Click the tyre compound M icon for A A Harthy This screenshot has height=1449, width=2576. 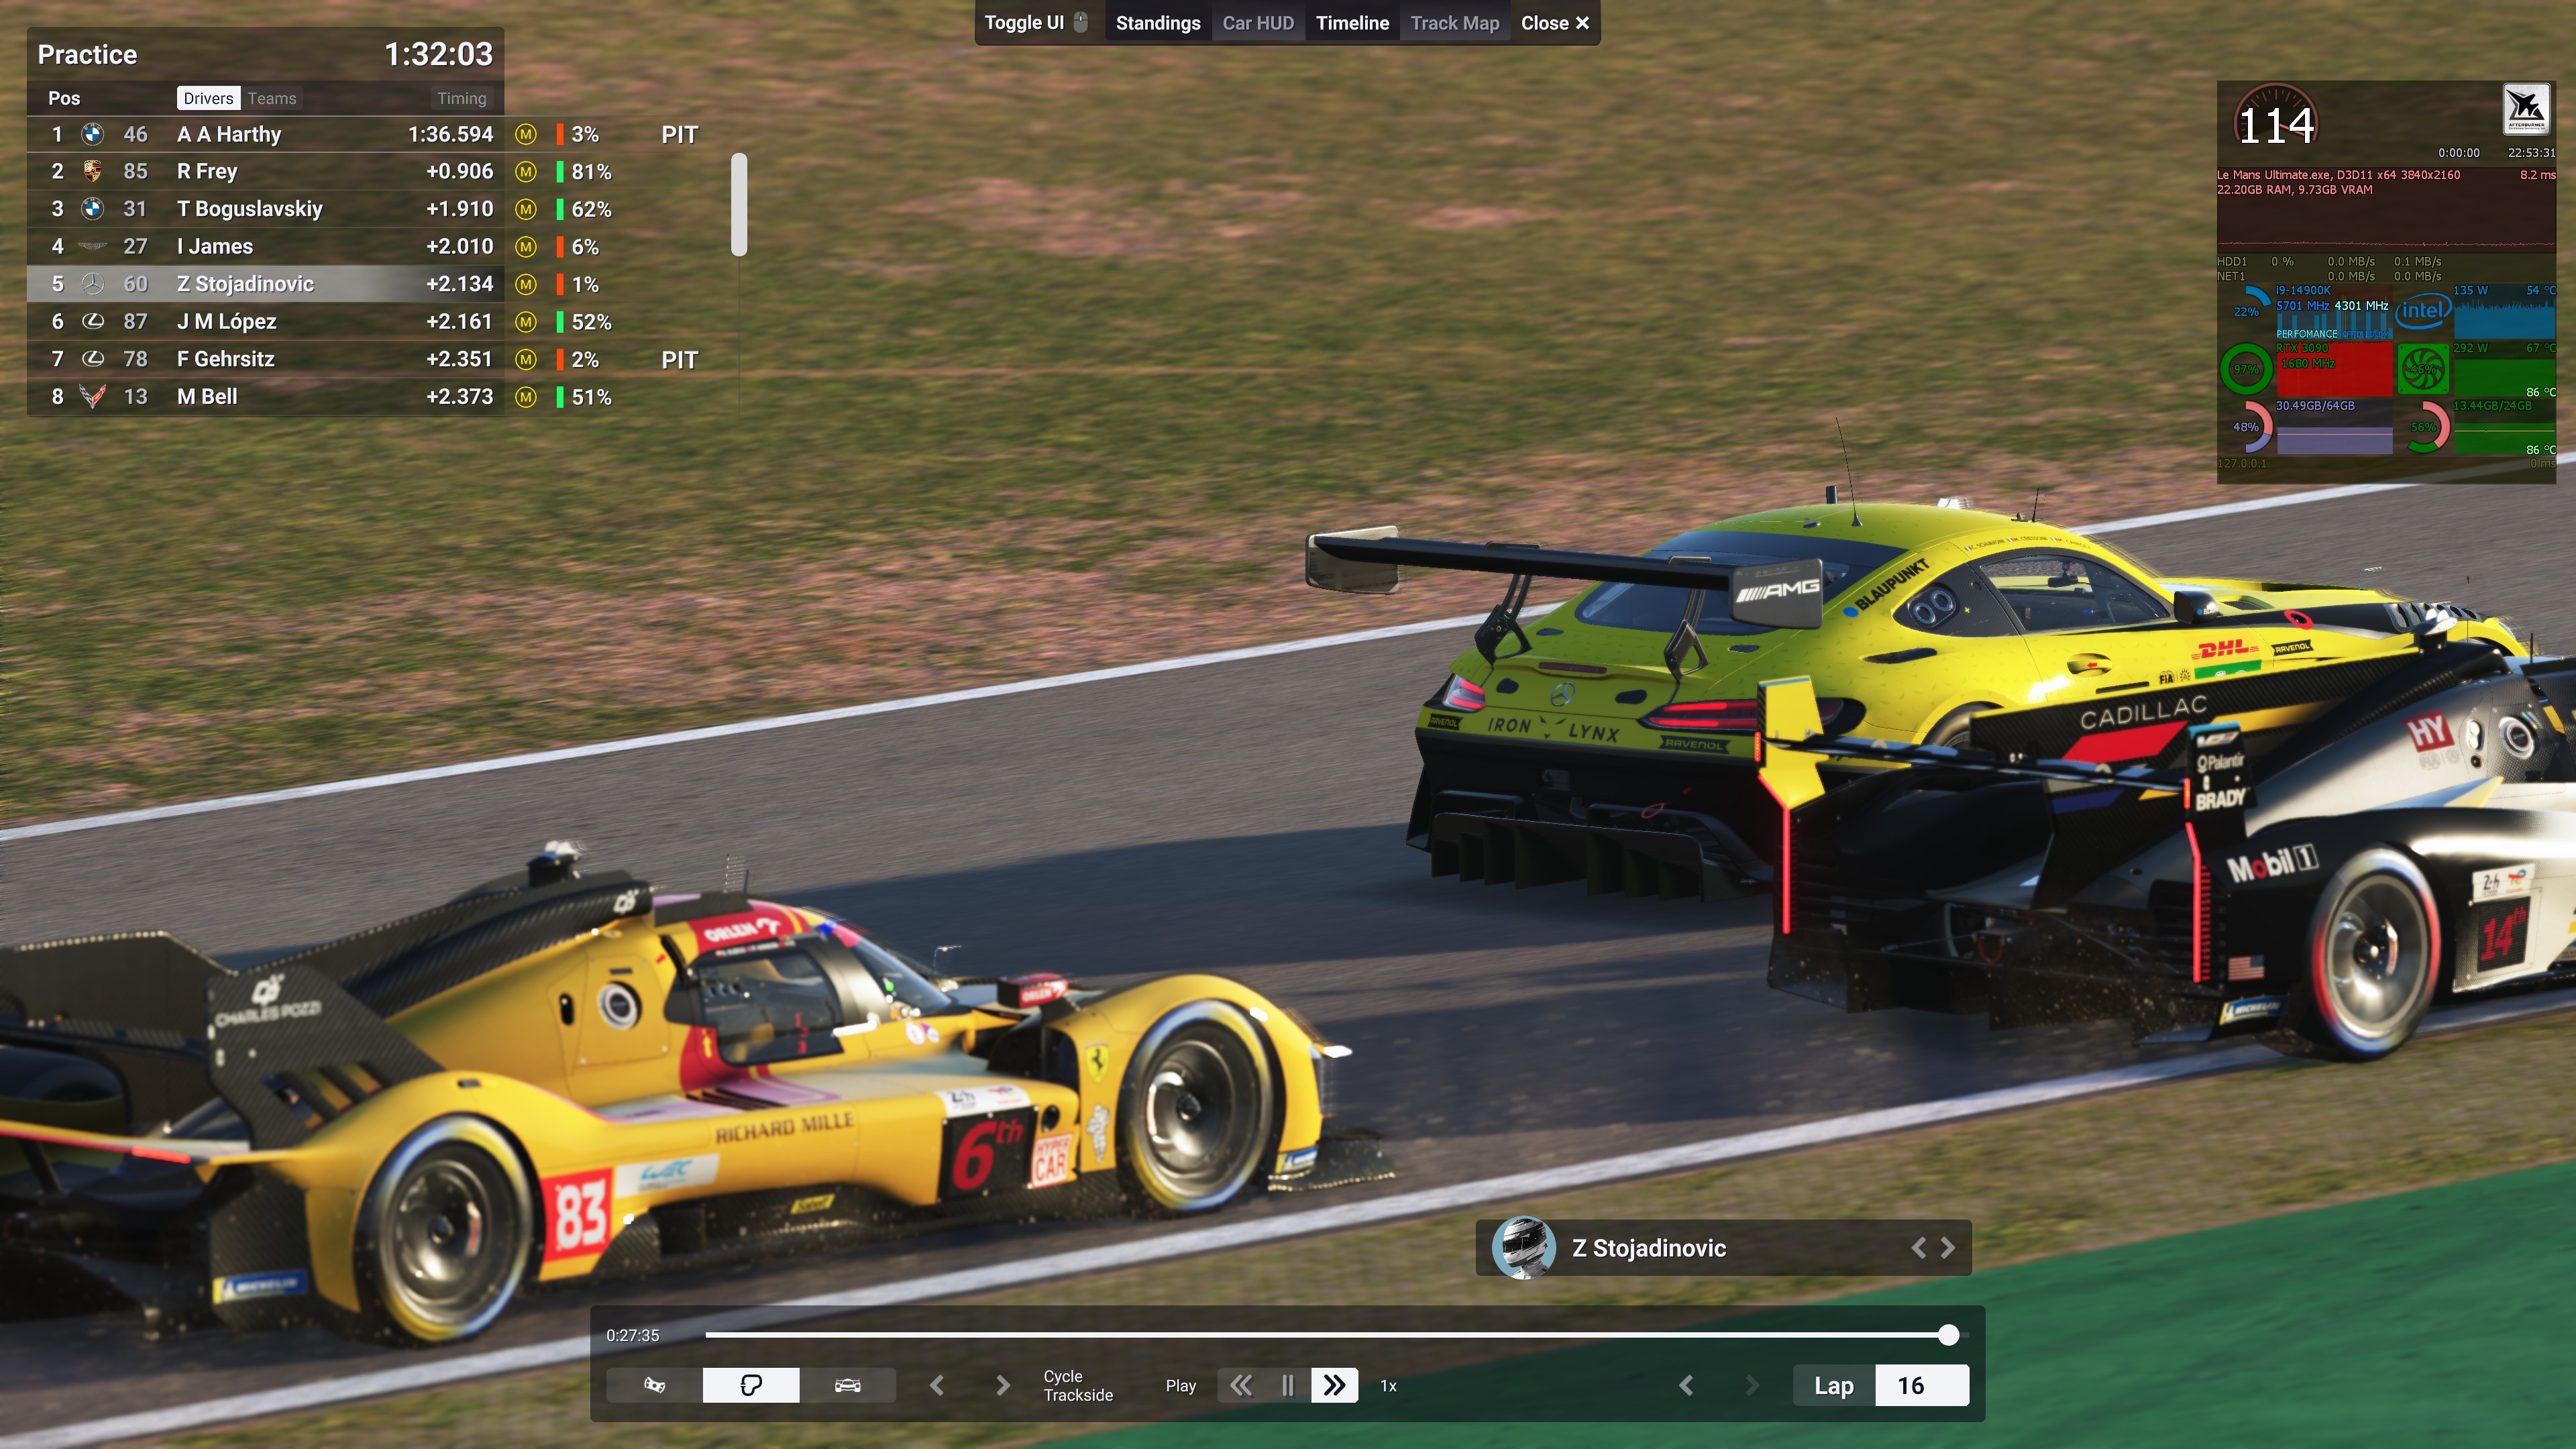pyautogui.click(x=526, y=134)
